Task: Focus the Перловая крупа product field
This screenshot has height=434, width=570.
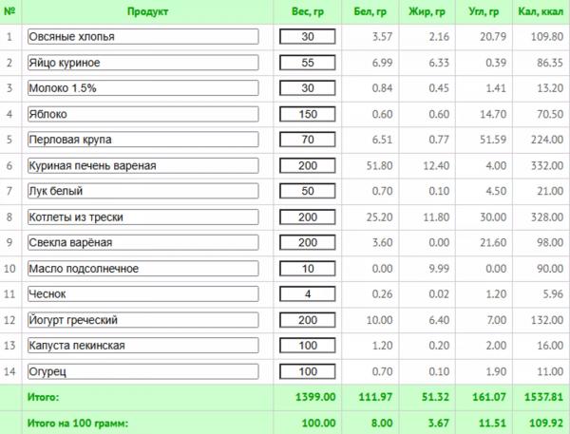Action: [142, 140]
